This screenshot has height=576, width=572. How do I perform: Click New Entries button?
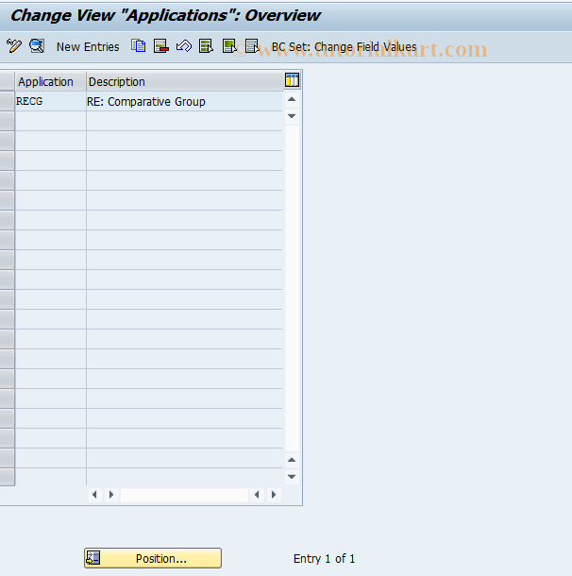[x=88, y=47]
